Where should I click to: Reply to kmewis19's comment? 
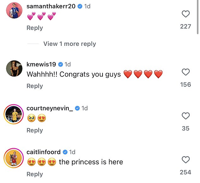pos(34,86)
